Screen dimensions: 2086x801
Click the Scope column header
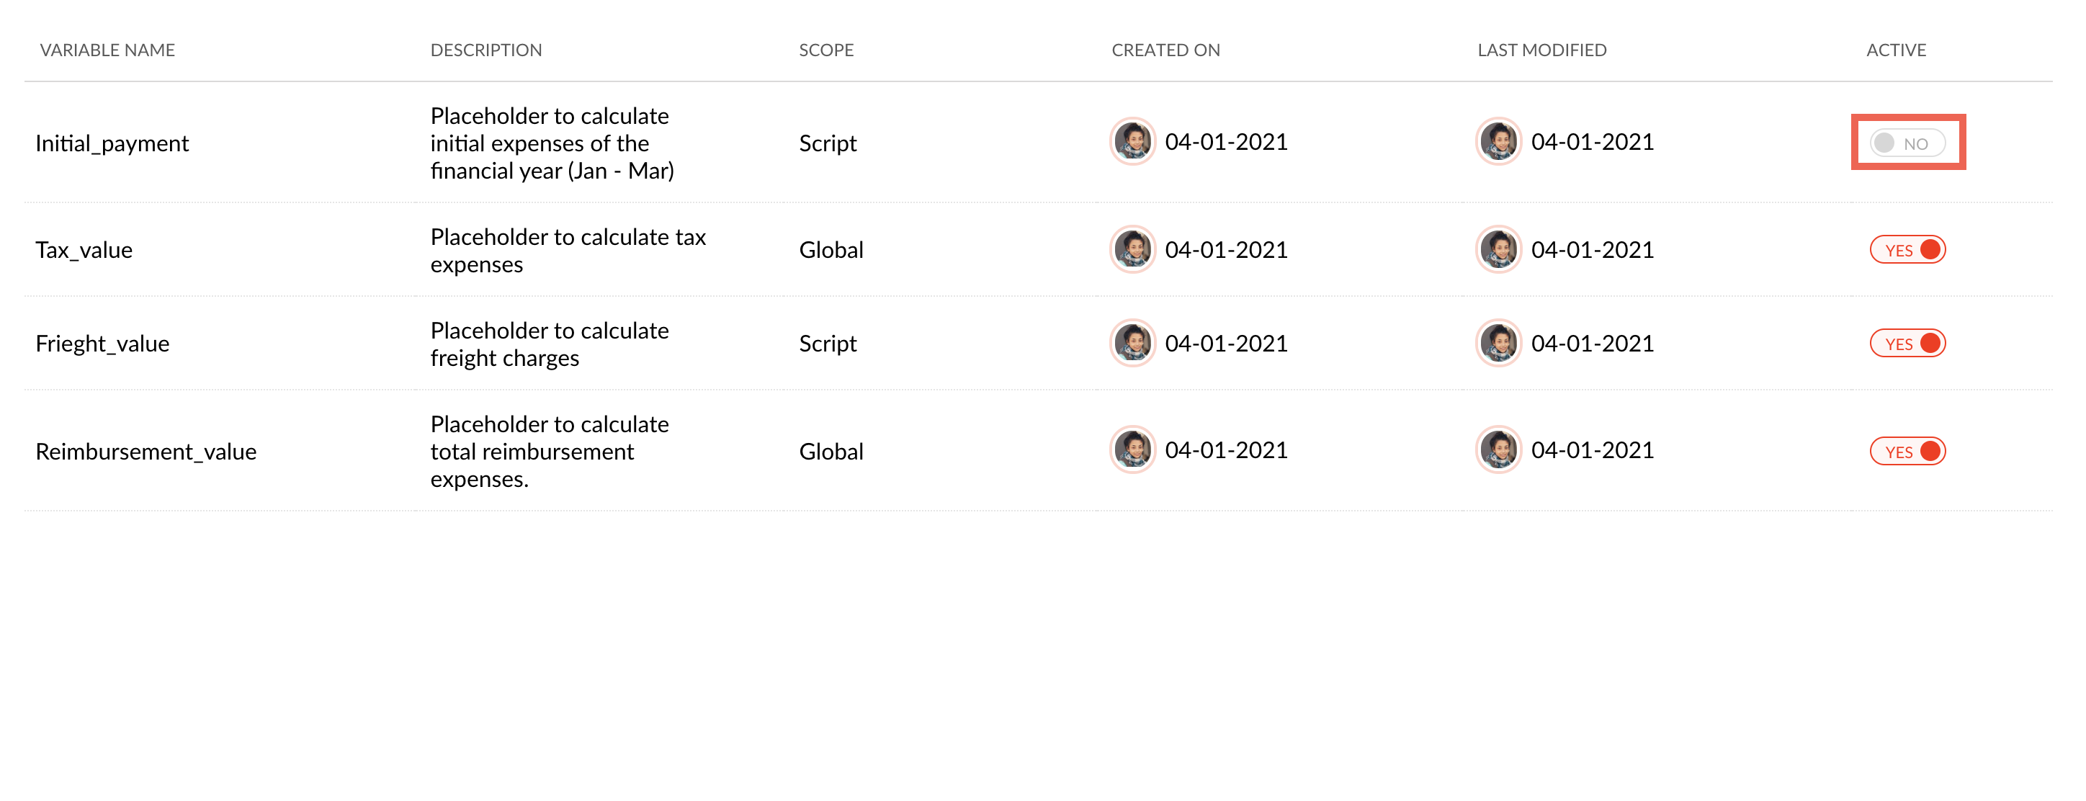pos(826,50)
